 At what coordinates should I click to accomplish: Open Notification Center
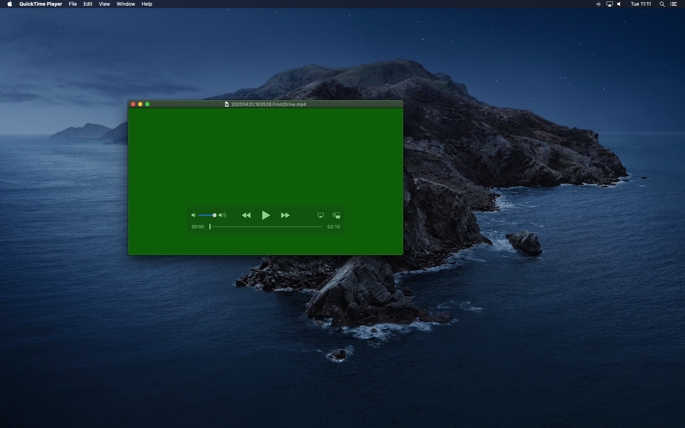[674, 4]
